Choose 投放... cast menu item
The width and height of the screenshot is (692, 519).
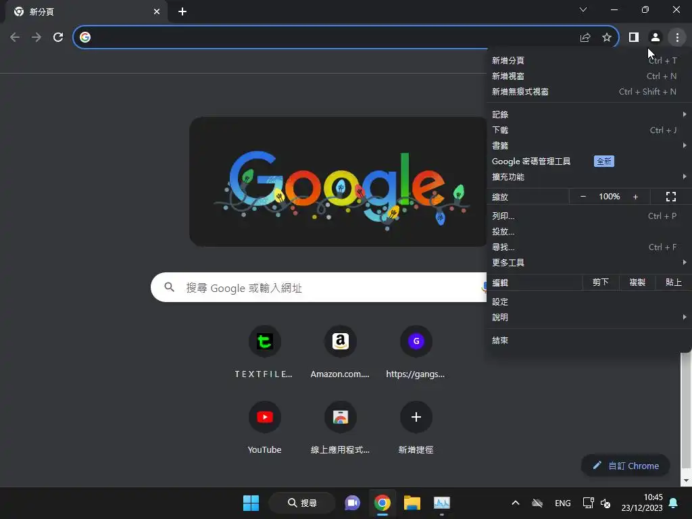(x=589, y=231)
